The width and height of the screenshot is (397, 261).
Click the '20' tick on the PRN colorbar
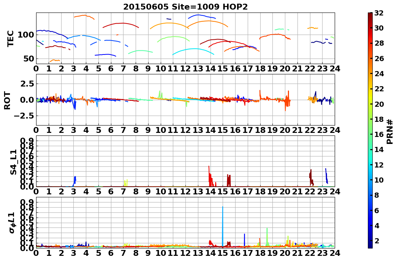point(379,104)
